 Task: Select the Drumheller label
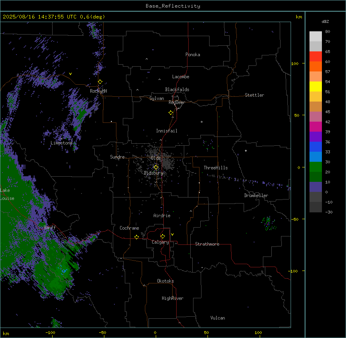pyautogui.click(x=256, y=195)
